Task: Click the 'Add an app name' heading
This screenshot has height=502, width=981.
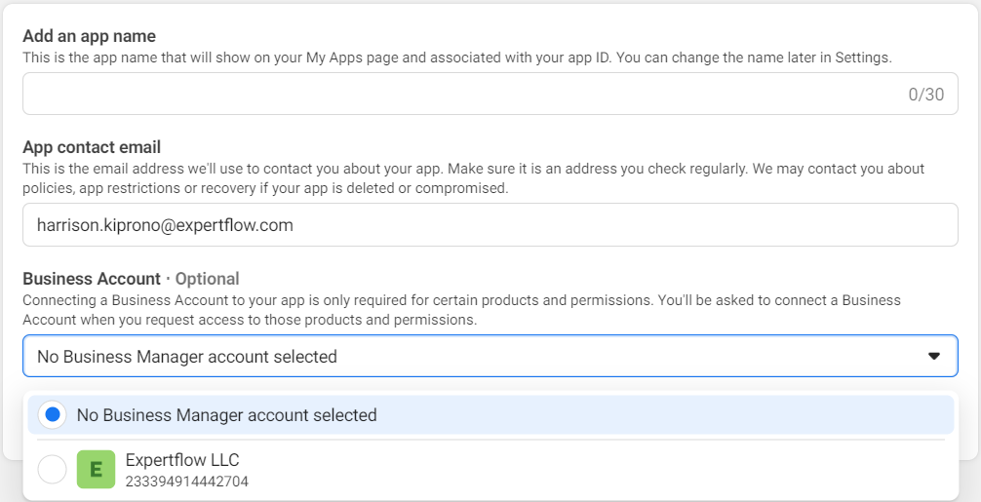Action: pyautogui.click(x=89, y=36)
